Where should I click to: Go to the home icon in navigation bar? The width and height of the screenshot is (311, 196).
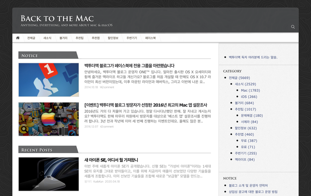click(18, 38)
